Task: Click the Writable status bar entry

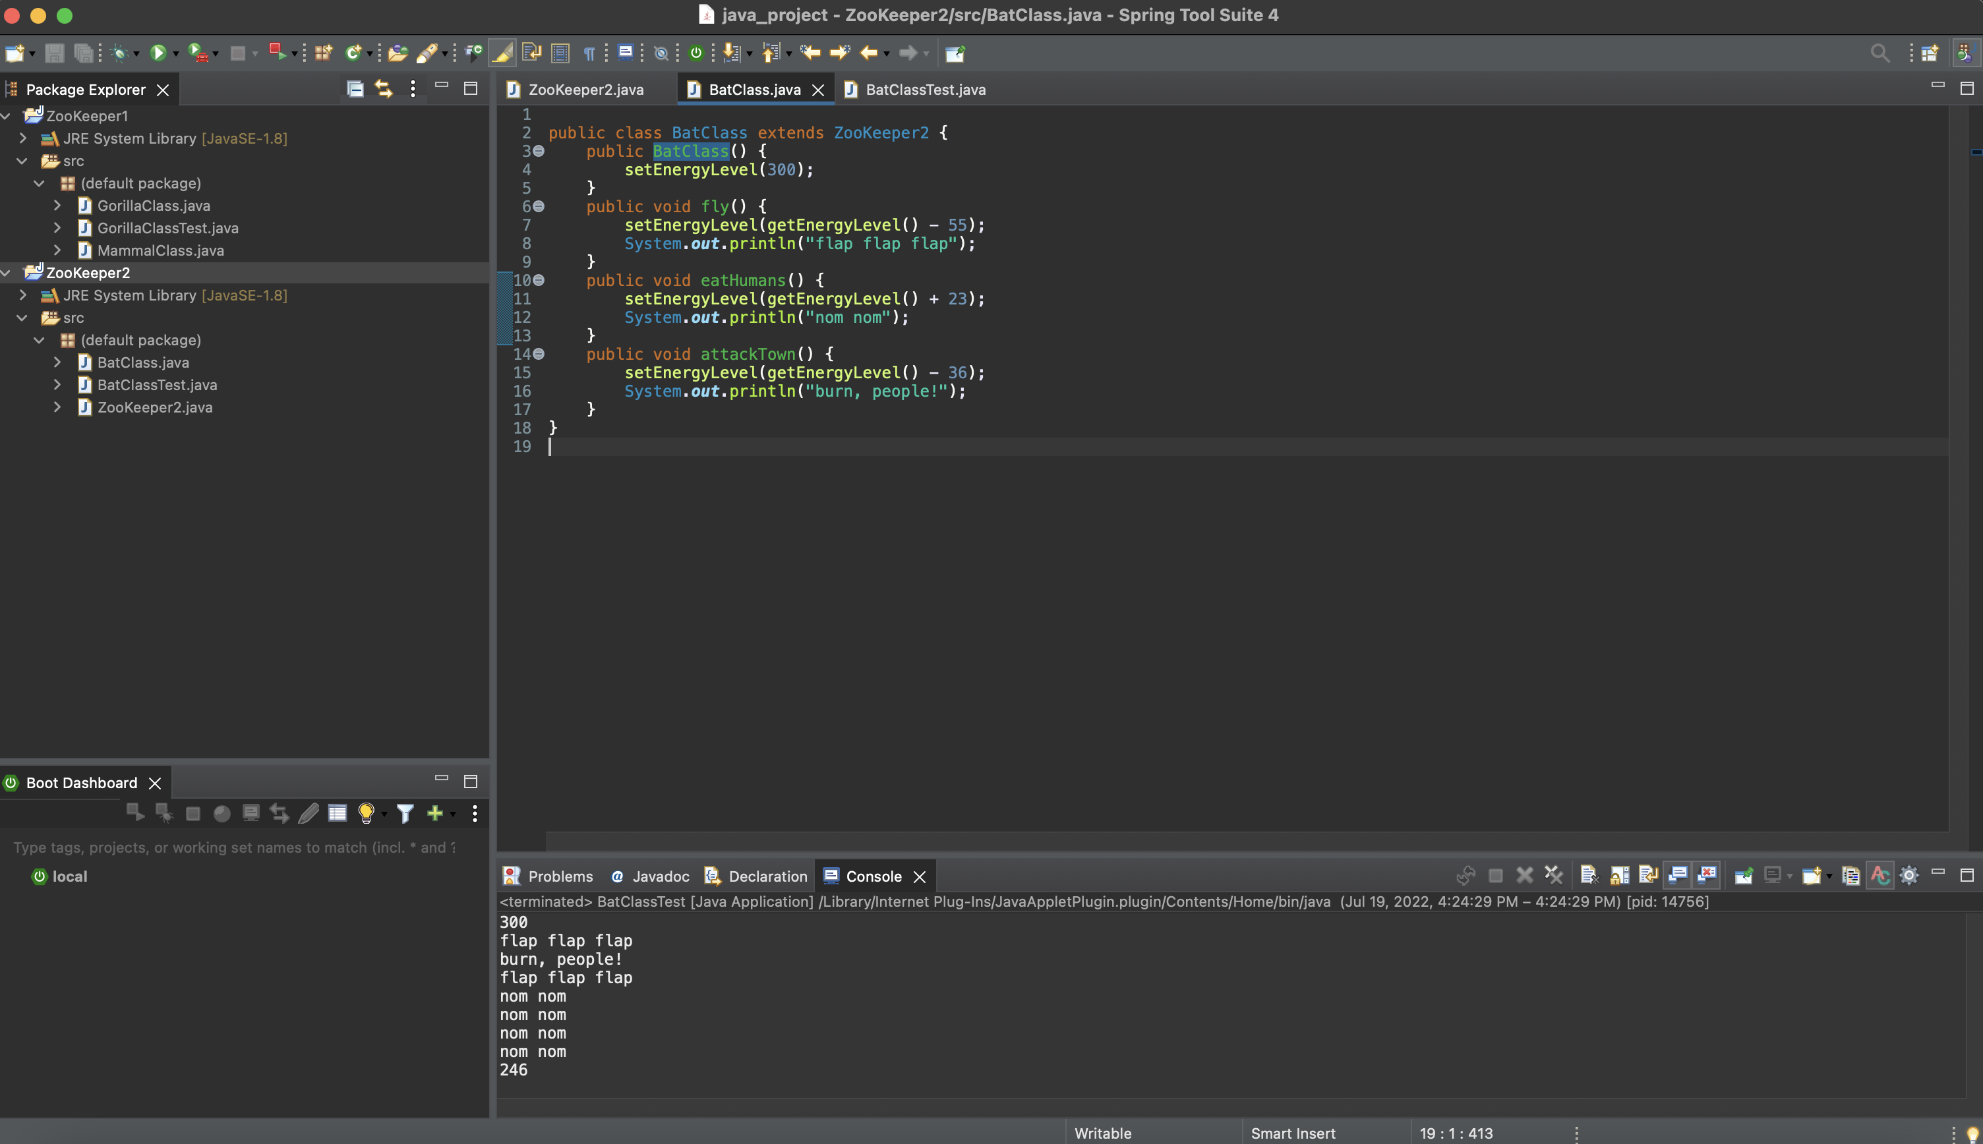Action: pyautogui.click(x=1103, y=1133)
